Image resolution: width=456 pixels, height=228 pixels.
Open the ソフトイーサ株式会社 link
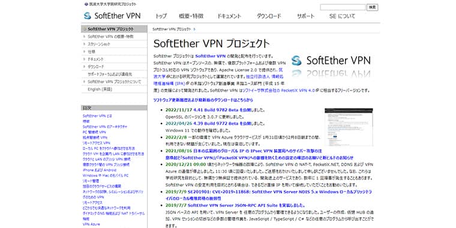[260, 91]
